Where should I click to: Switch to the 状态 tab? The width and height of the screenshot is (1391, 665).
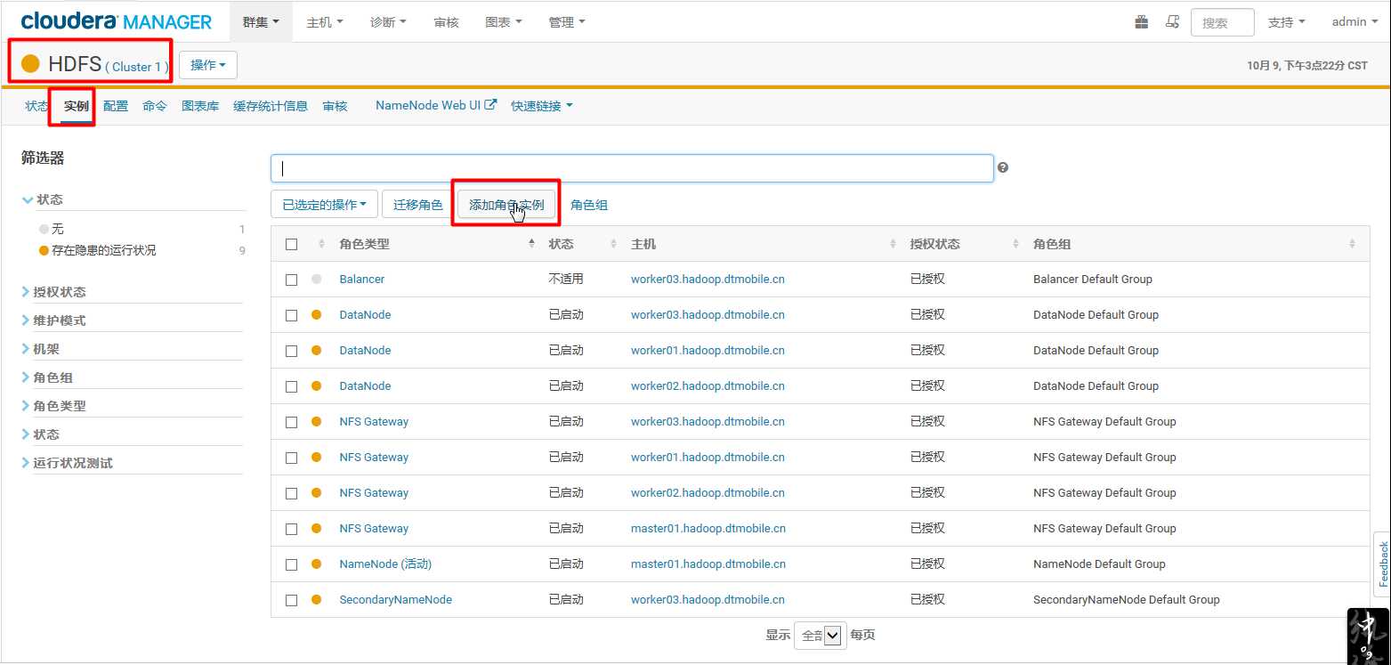coord(37,106)
